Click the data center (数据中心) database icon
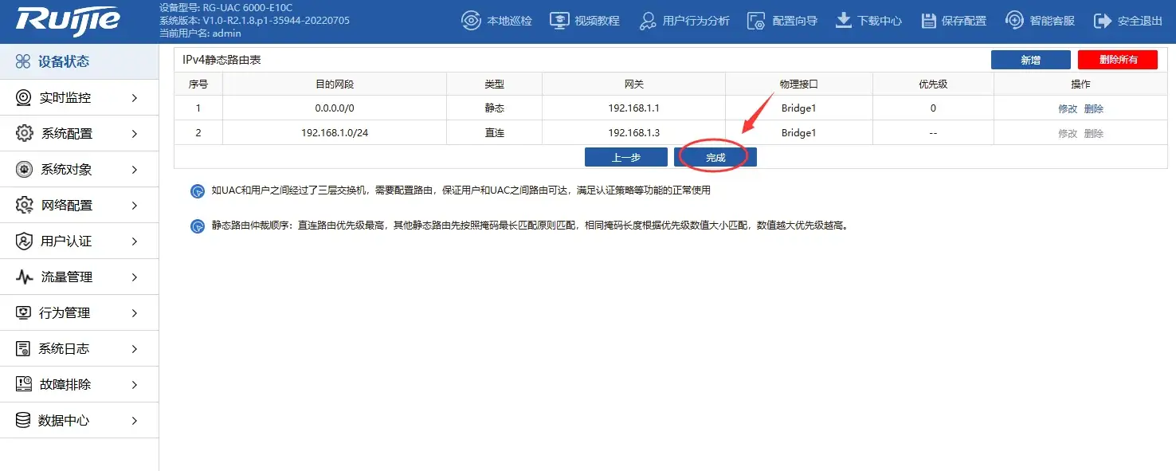This screenshot has width=1176, height=471. 23,420
